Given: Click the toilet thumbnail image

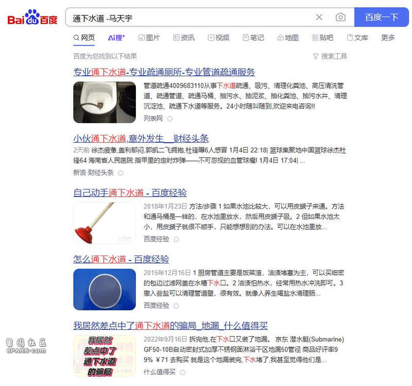Looking at the screenshot, I should tap(105, 102).
